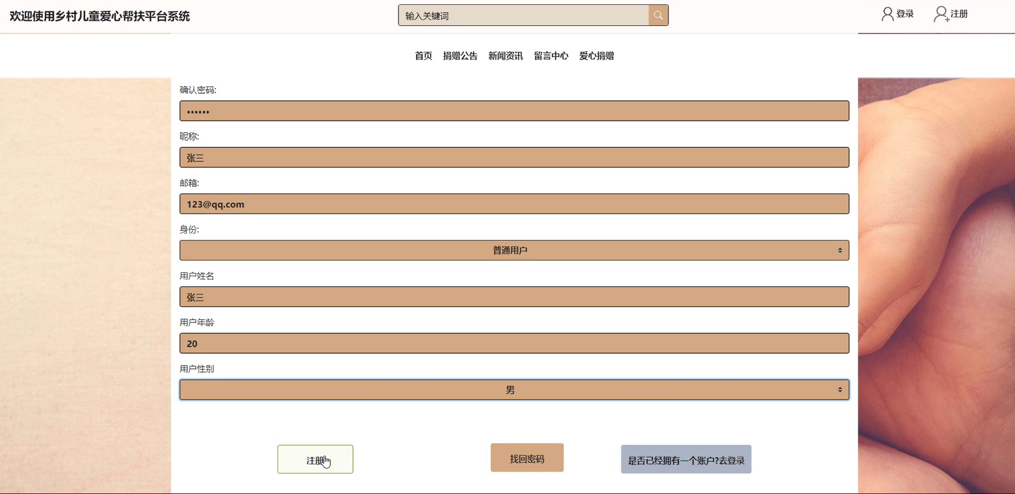Open 捐赠公告 navigation item
The width and height of the screenshot is (1015, 494).
pyautogui.click(x=460, y=56)
